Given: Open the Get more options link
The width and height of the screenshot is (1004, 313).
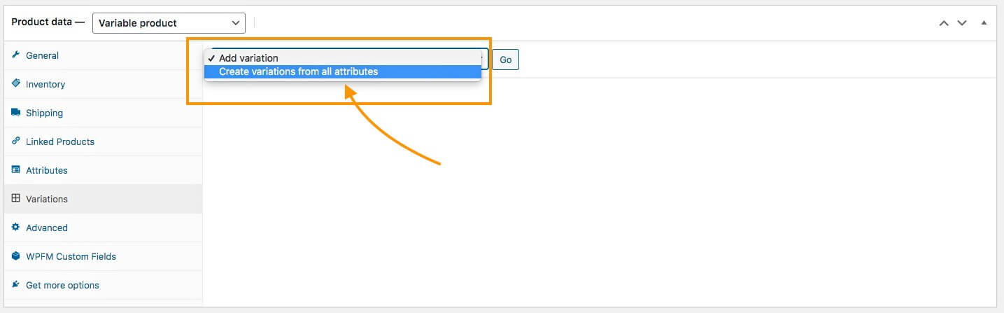Looking at the screenshot, I should [62, 285].
